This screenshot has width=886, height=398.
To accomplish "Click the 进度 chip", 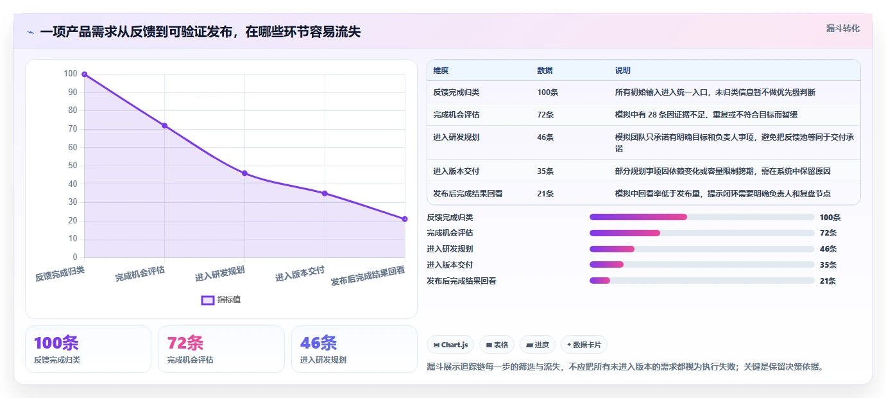I will click(538, 345).
